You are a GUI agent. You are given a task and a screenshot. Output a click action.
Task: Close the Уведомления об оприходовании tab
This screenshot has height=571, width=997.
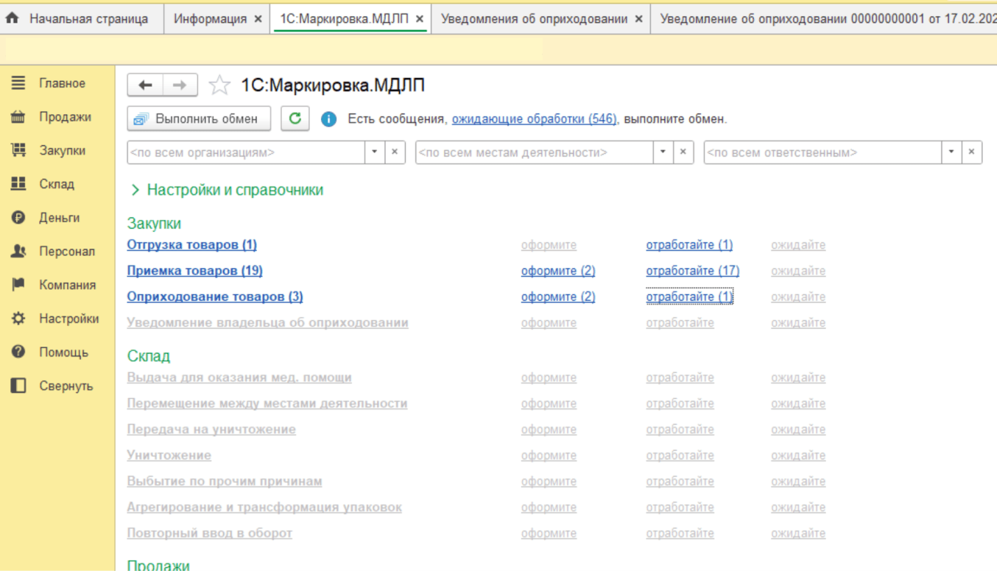pos(638,19)
